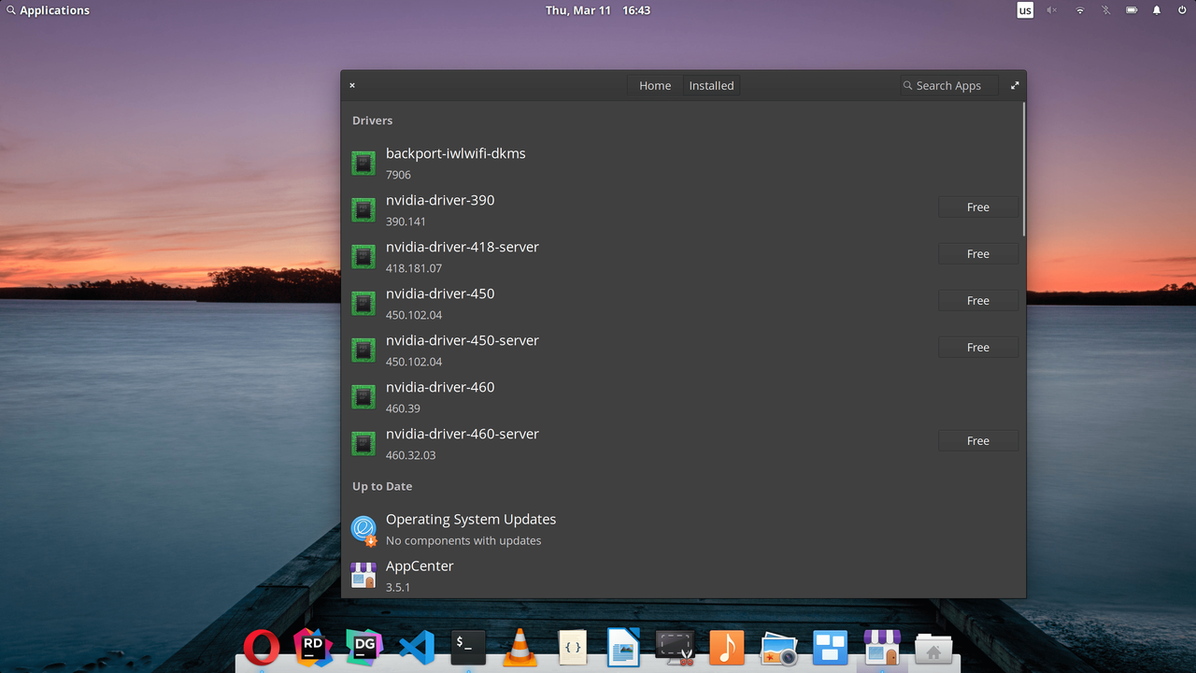
Task: Click the AppCenter icon in the dock
Action: click(x=882, y=647)
